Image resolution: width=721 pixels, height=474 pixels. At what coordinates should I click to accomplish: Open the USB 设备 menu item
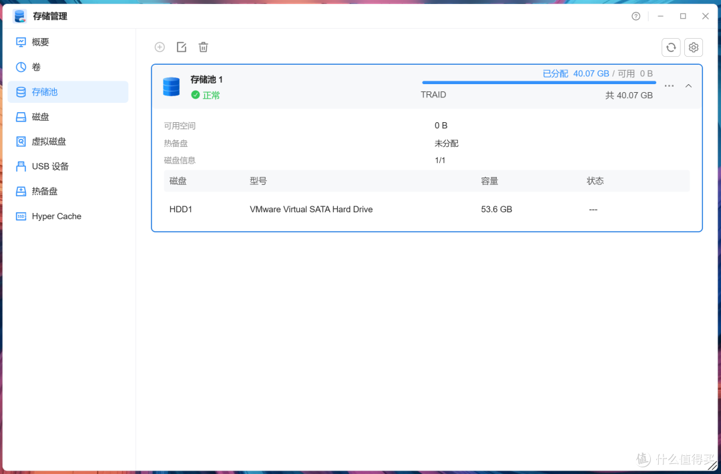[x=68, y=166]
